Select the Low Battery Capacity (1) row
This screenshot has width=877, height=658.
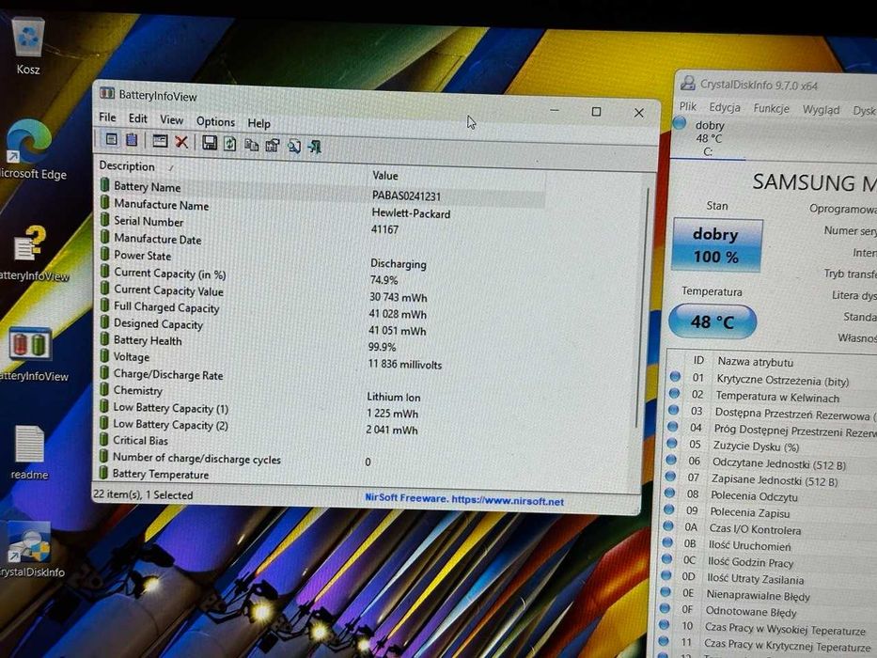click(x=321, y=410)
